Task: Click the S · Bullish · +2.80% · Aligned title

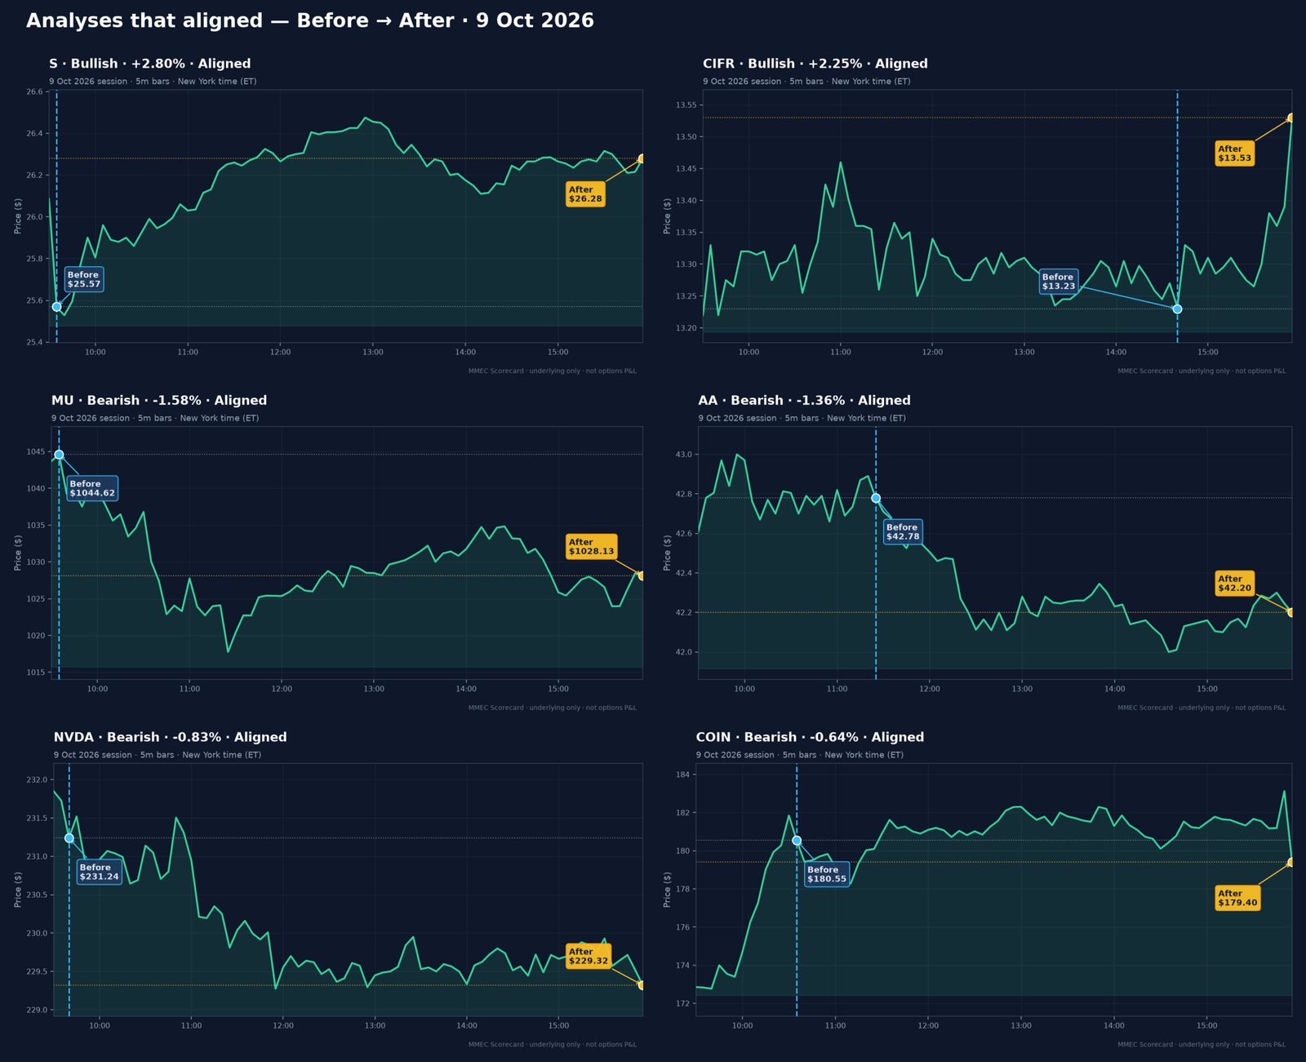Action: click(x=150, y=64)
